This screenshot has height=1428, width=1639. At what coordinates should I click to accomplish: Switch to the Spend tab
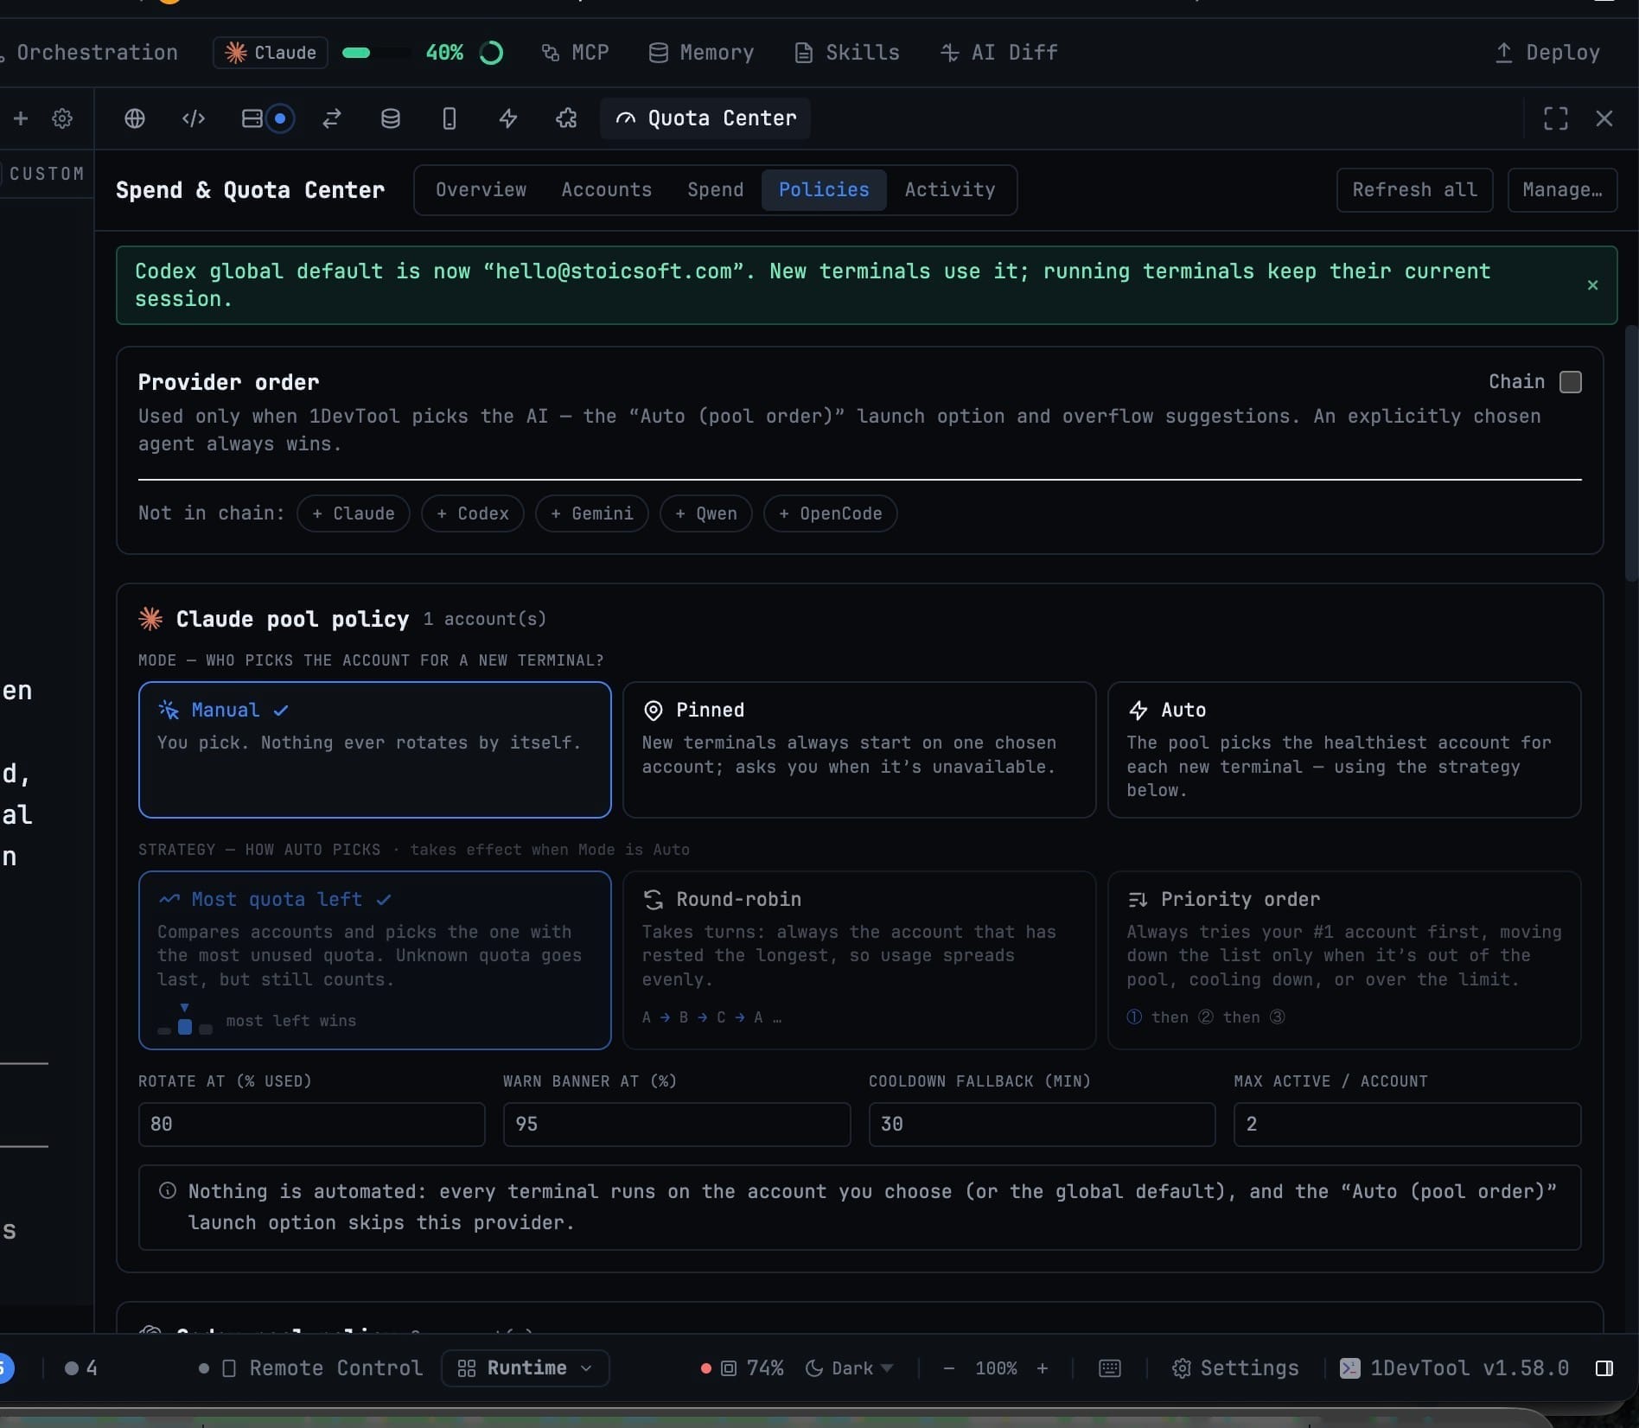point(716,190)
